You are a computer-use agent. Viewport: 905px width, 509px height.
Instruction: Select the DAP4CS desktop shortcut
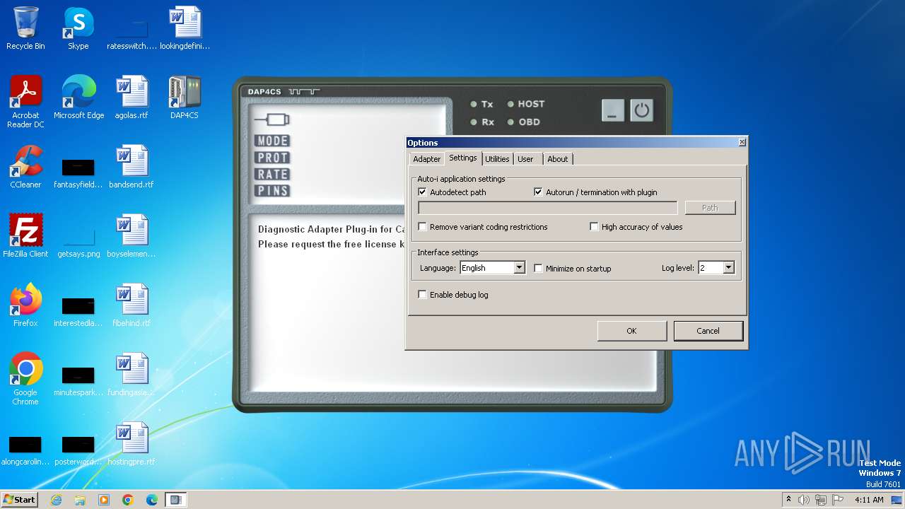click(185, 98)
